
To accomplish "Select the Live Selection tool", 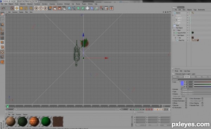I will [x=12, y=8].
